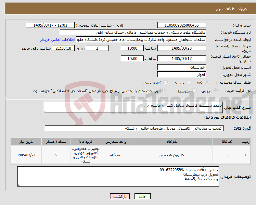Click the گروه کالا field
This screenshot has width=256, height=205.
point(134,128)
